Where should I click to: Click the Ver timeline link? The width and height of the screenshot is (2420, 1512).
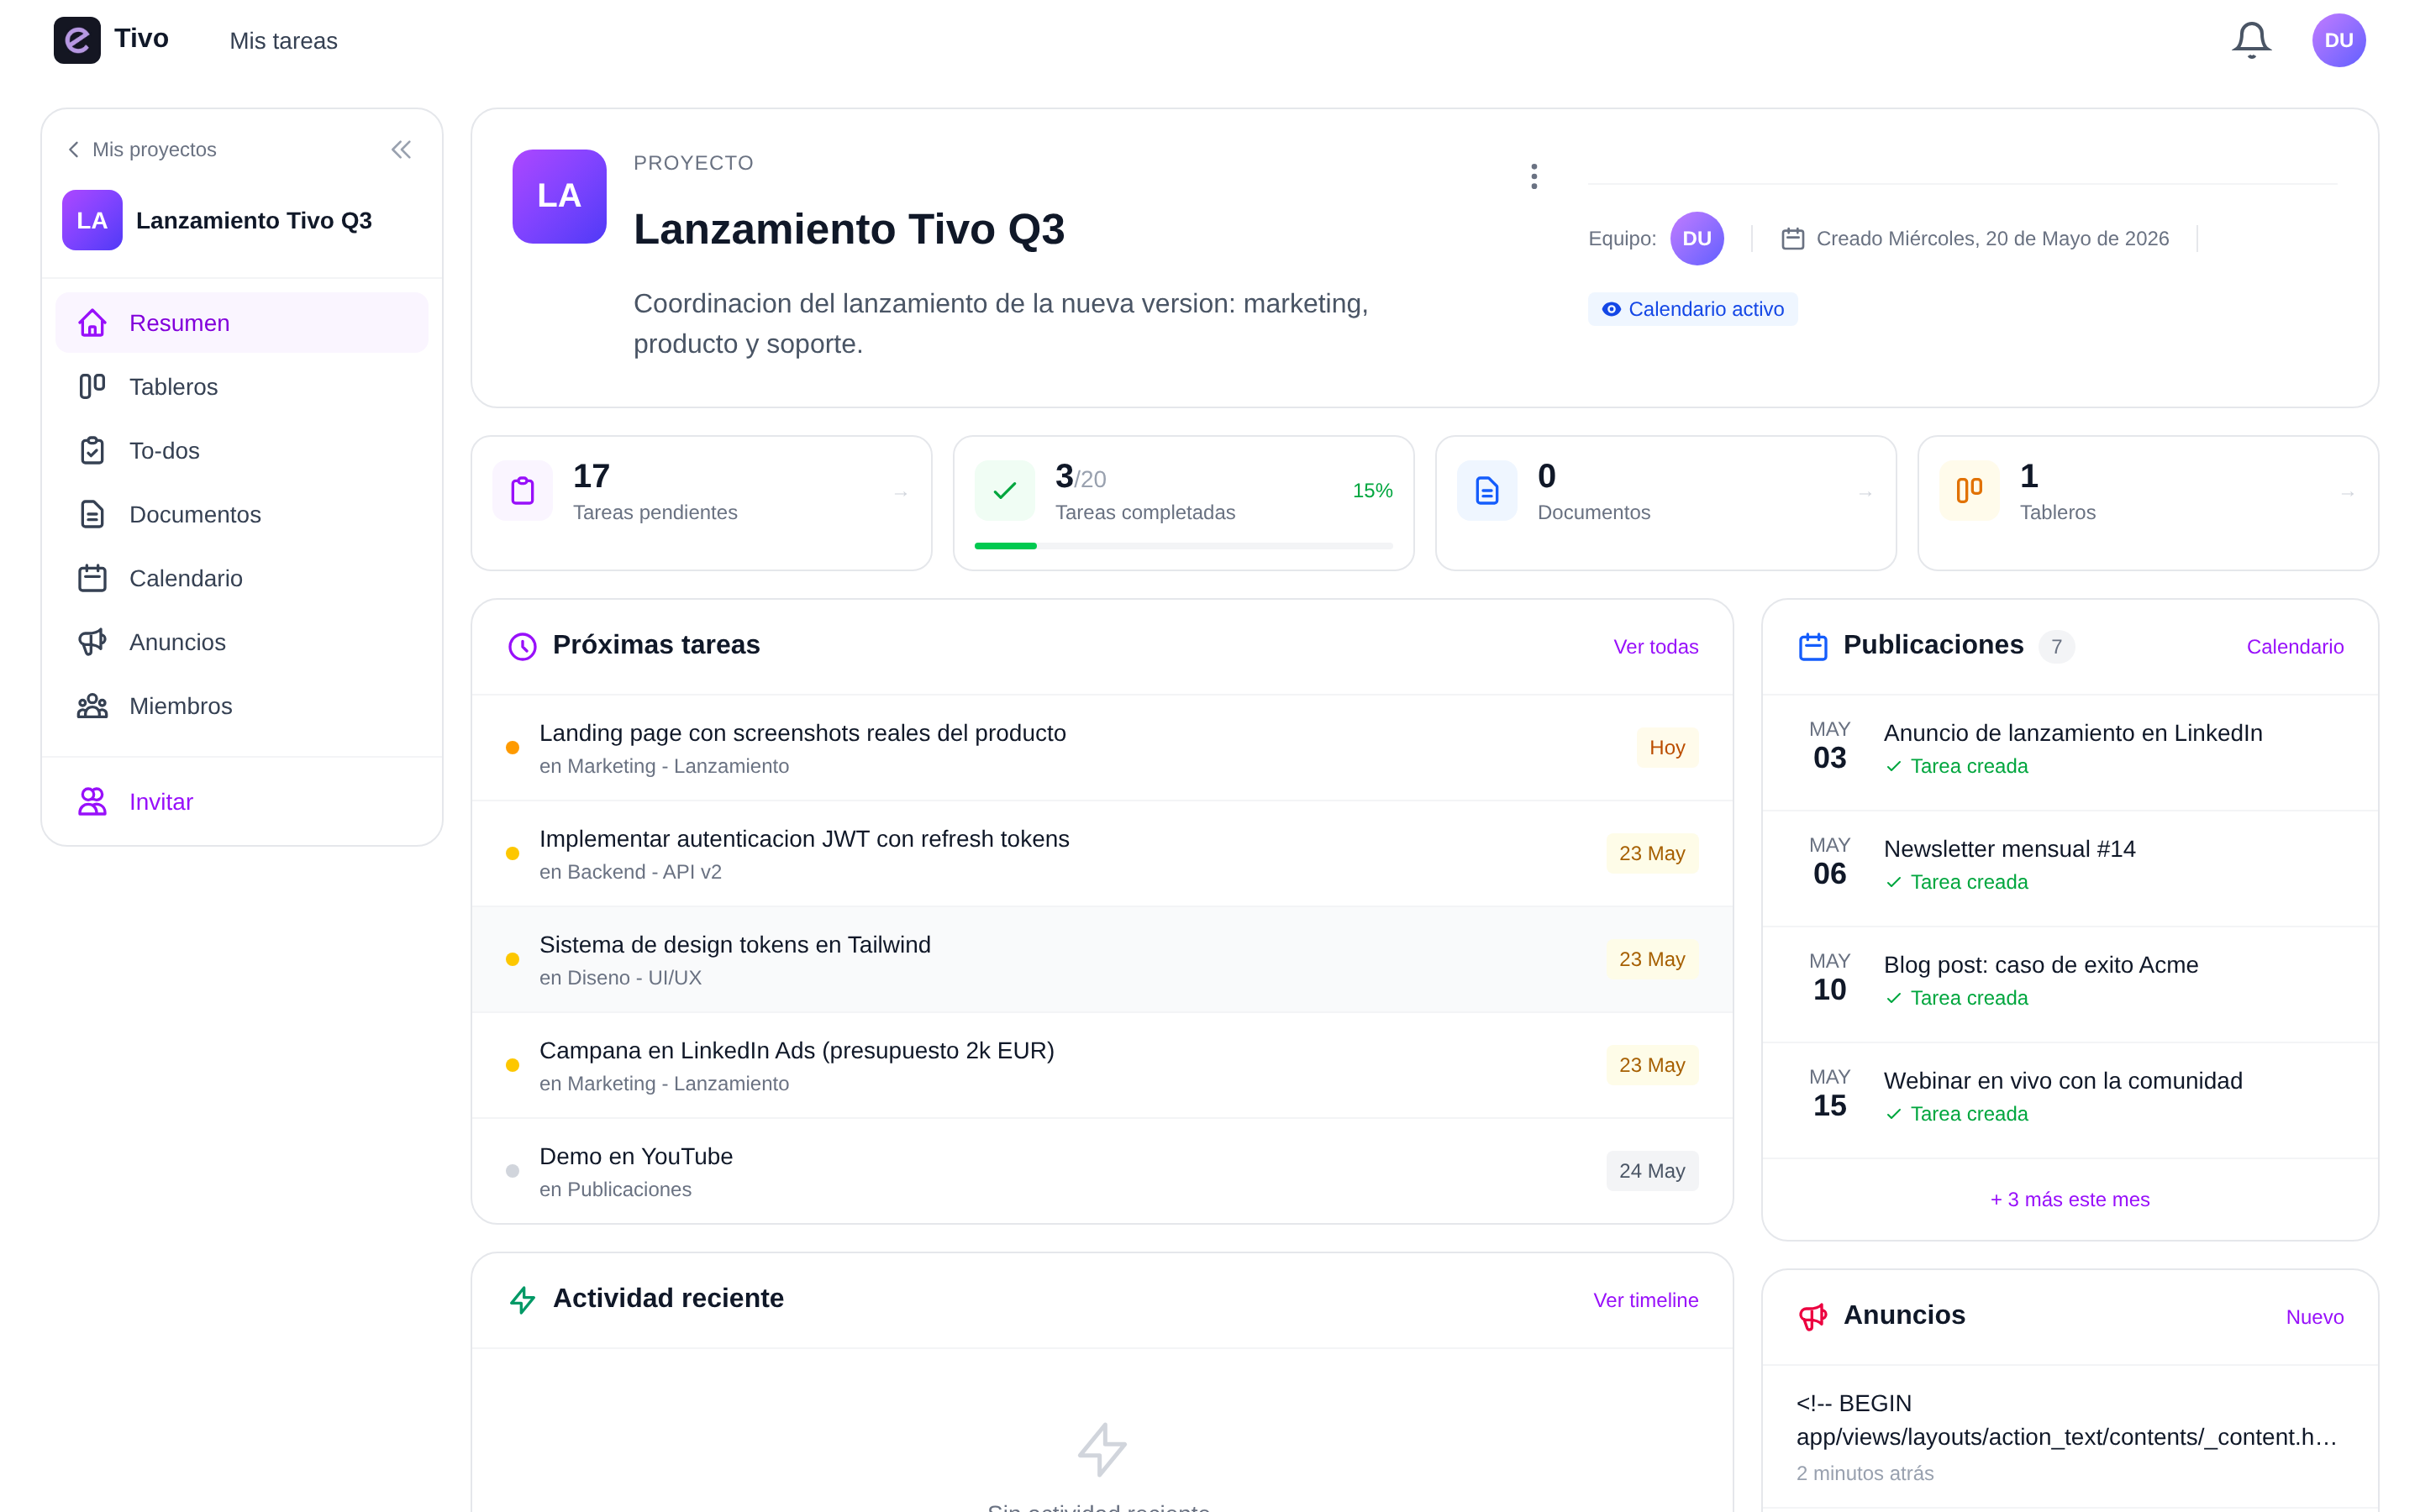coord(1645,1300)
